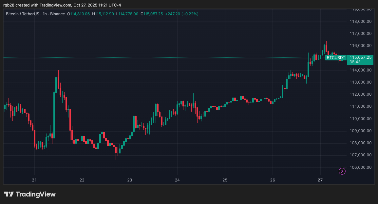Click the bold 27 date label
Screen dimensions: 378x204
[x=320, y=180]
